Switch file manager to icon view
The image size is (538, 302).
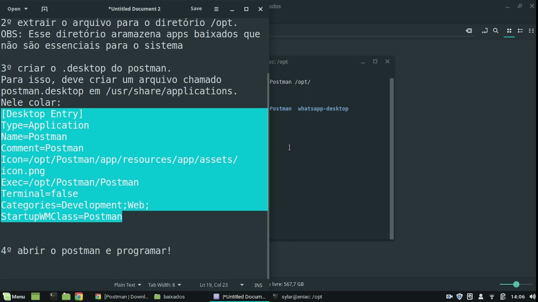tap(509, 31)
